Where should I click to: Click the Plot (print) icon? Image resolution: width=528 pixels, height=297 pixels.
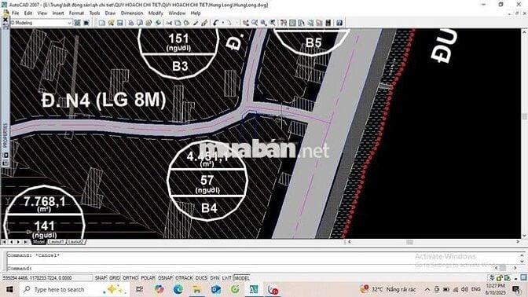pyautogui.click(x=131, y=23)
